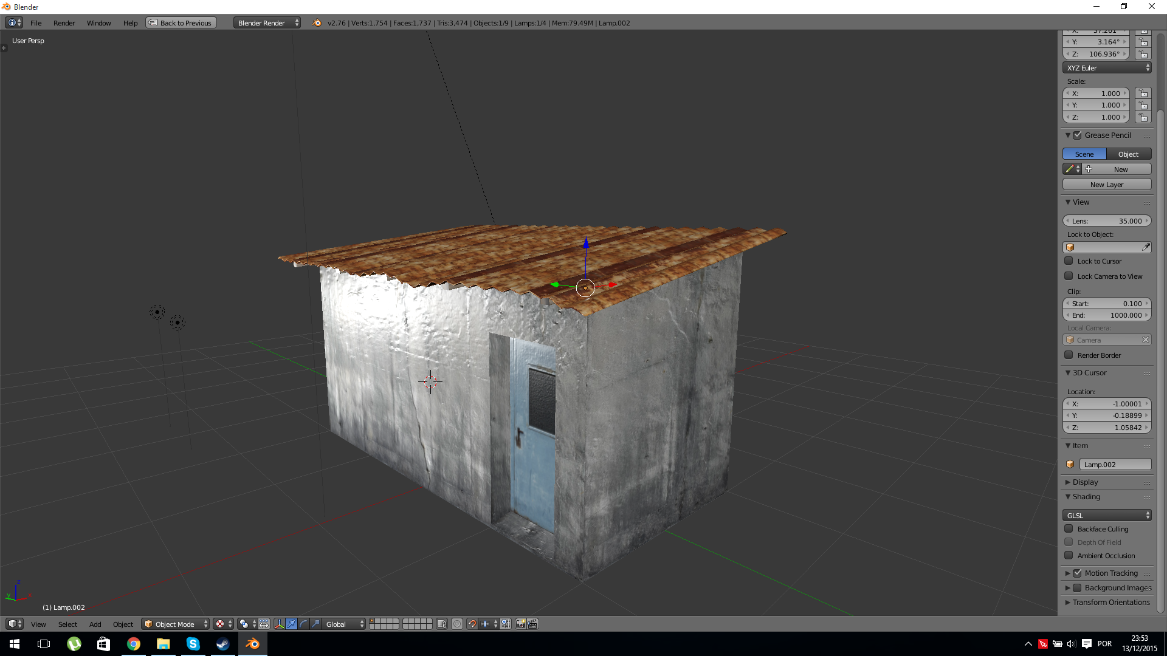Click the OpenGL render animation clapper icon

pyautogui.click(x=532, y=624)
